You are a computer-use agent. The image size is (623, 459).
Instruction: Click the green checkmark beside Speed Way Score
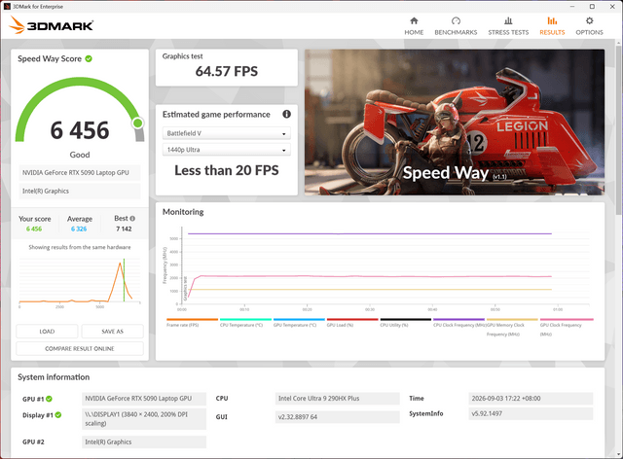(89, 58)
